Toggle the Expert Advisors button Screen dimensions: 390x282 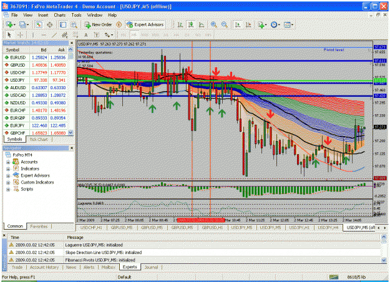tap(145, 24)
